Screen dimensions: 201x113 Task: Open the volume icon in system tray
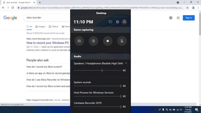tap(181, 110)
